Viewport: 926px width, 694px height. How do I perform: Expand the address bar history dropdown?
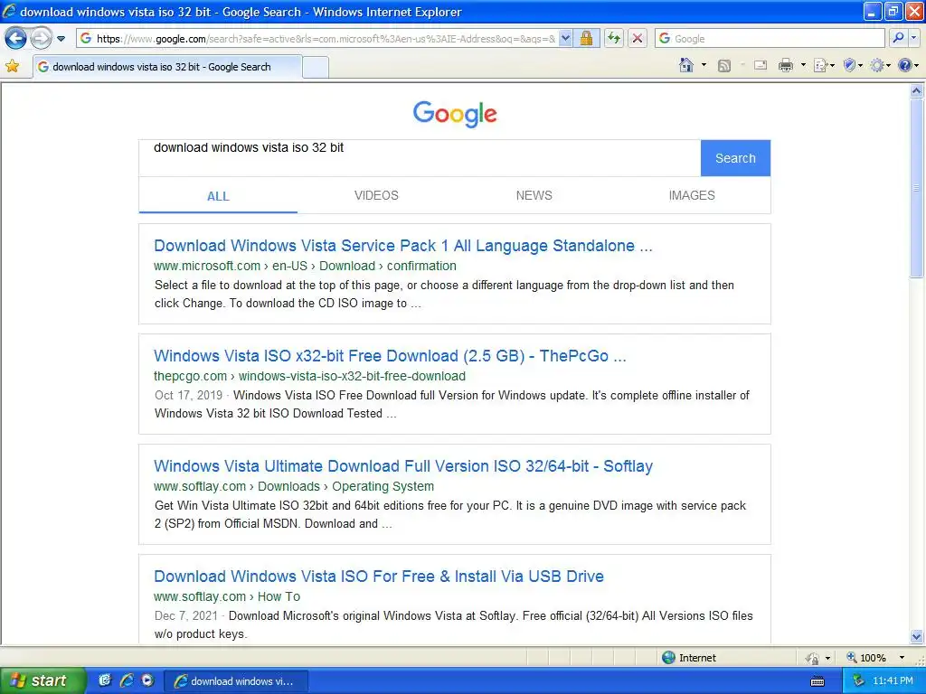coord(565,38)
